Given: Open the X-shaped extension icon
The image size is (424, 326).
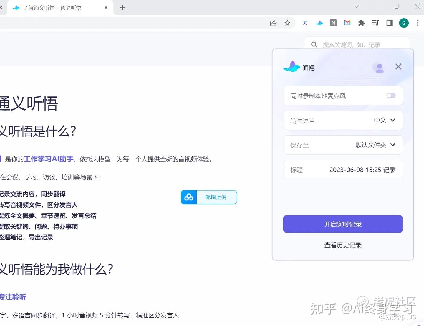Looking at the screenshot, I should point(305,23).
